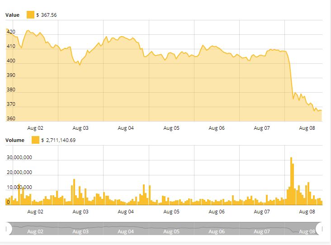Click Aug 03 label under volume chart
This screenshot has height=245, width=331.
tap(80, 212)
